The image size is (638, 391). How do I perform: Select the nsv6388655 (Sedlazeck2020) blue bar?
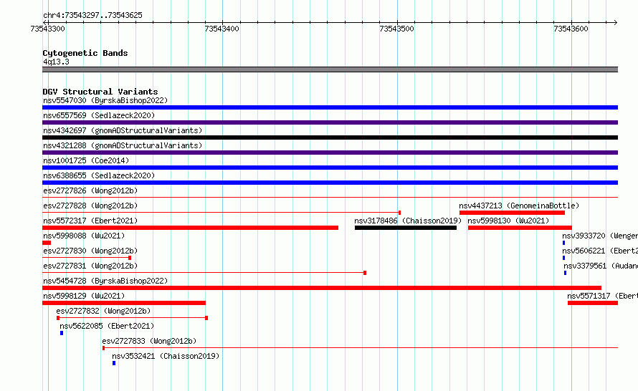330,183
